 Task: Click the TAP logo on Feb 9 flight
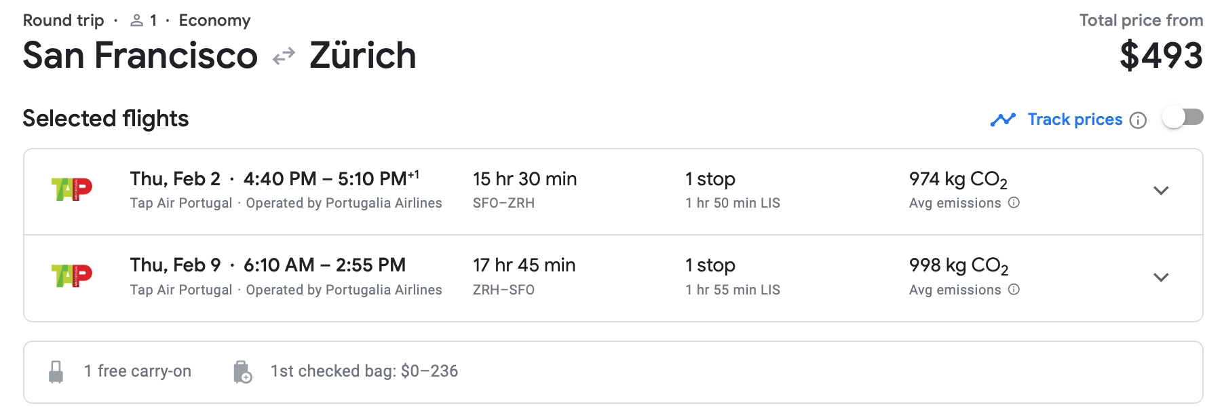[x=72, y=275]
